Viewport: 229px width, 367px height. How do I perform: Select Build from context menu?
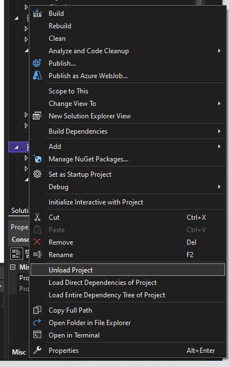point(128,14)
